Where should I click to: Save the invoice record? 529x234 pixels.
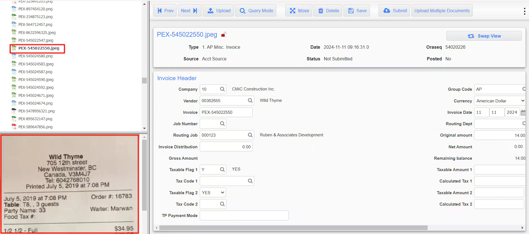pyautogui.click(x=357, y=11)
